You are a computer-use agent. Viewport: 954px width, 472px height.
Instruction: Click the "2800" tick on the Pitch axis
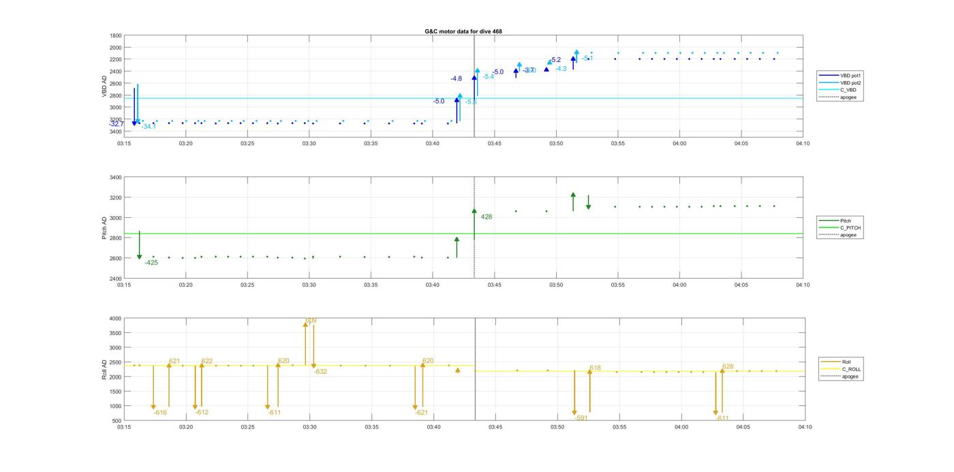116,238
